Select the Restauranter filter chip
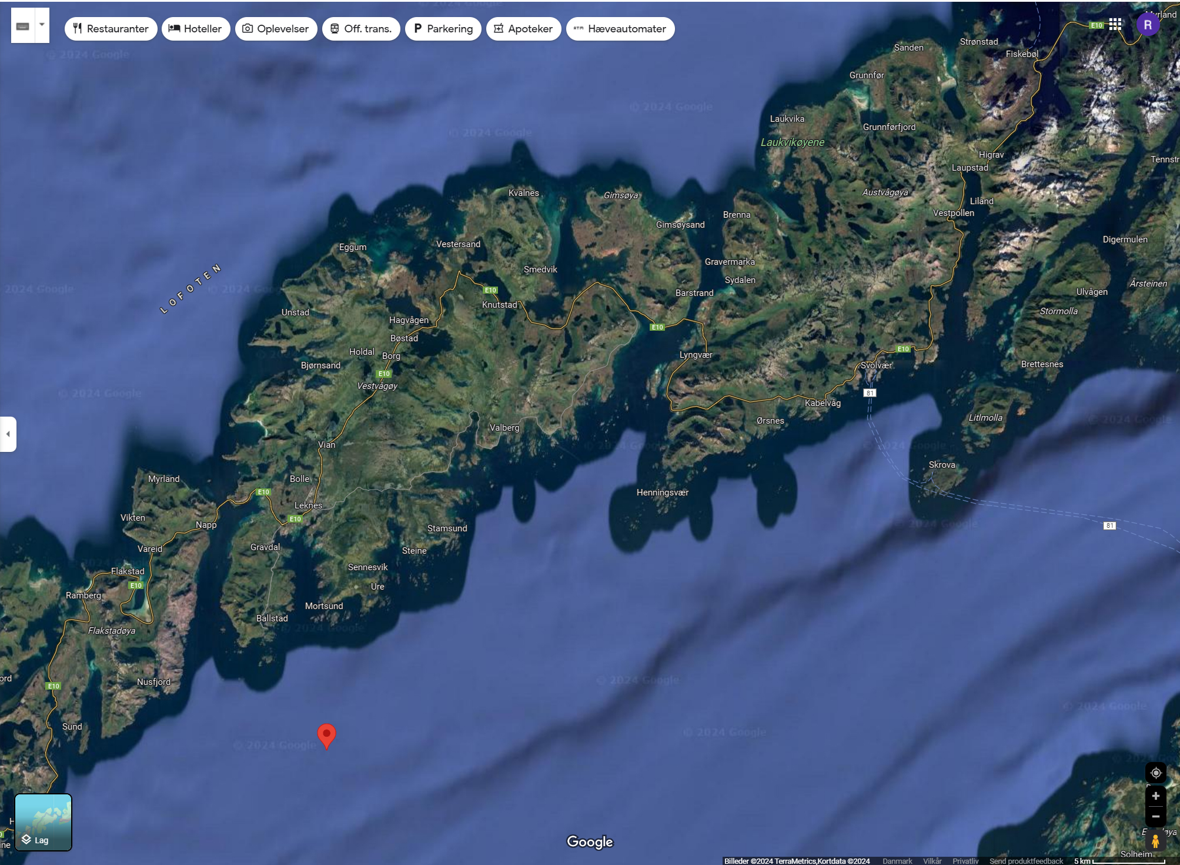This screenshot has width=1180, height=865. pos(111,29)
